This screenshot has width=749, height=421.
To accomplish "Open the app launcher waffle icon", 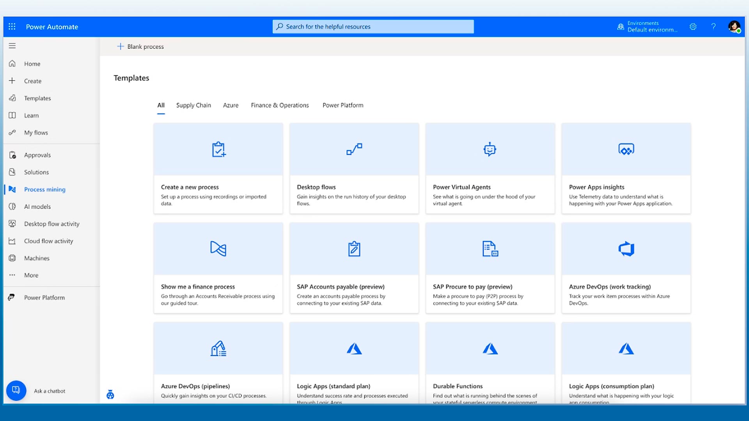I will [12, 27].
